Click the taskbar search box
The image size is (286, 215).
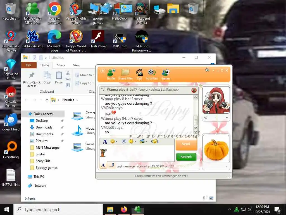58,209
